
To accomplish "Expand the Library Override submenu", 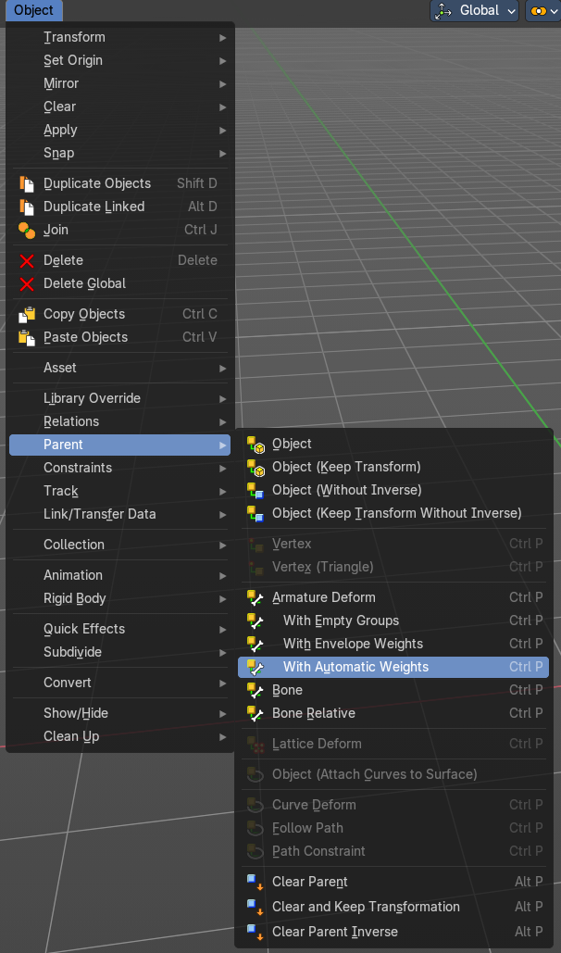I will pyautogui.click(x=119, y=398).
